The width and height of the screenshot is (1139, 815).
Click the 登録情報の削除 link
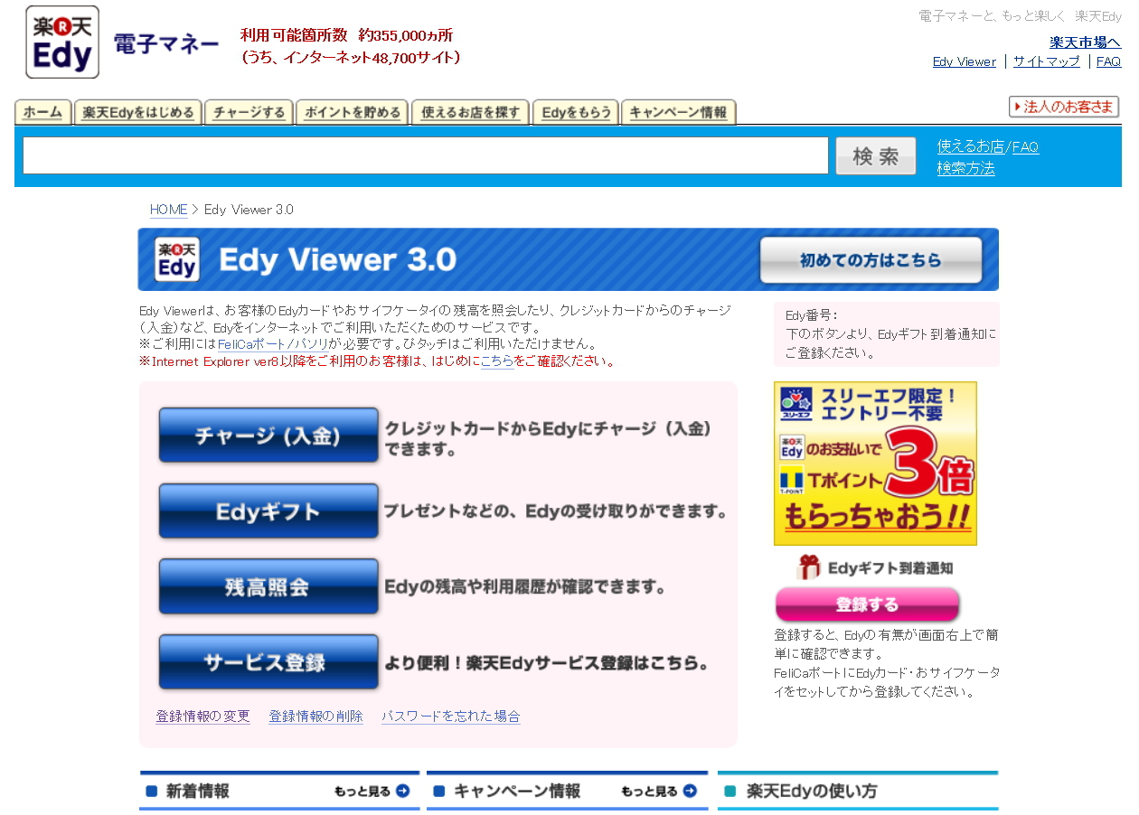point(315,717)
